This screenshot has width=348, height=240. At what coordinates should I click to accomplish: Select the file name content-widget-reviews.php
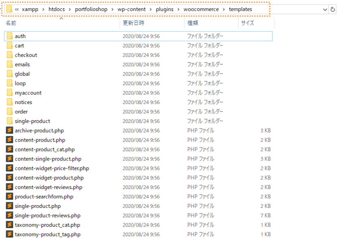[48, 187]
